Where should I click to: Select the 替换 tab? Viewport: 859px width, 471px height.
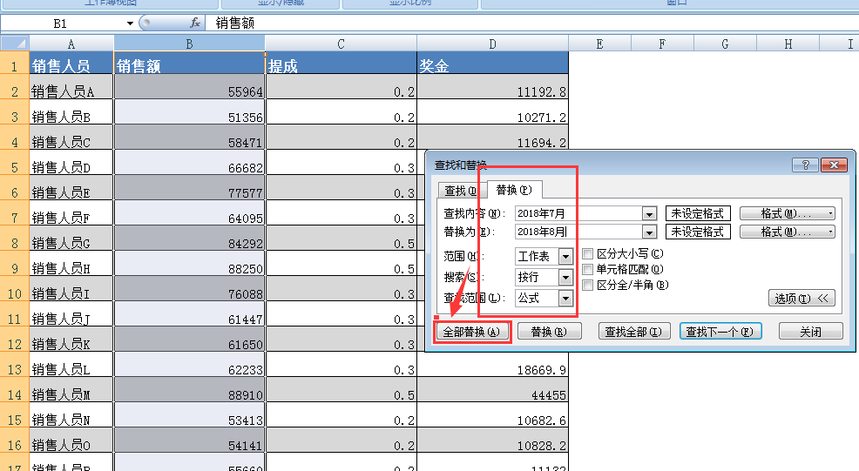(x=514, y=190)
